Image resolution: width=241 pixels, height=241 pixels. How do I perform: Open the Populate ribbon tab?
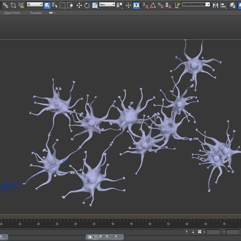(36, 13)
